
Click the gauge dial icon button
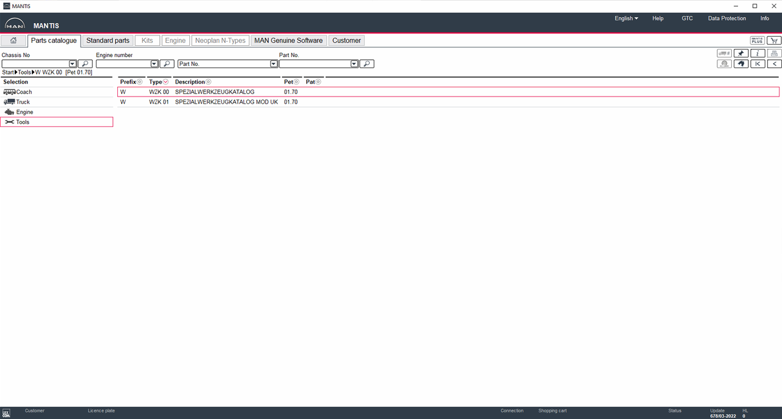725,64
